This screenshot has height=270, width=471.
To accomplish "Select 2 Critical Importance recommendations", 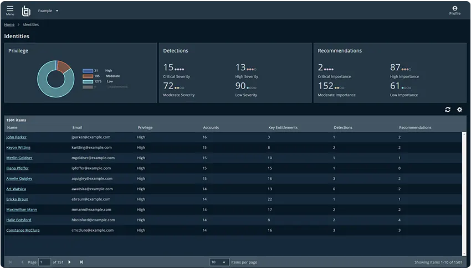I will tap(334, 70).
